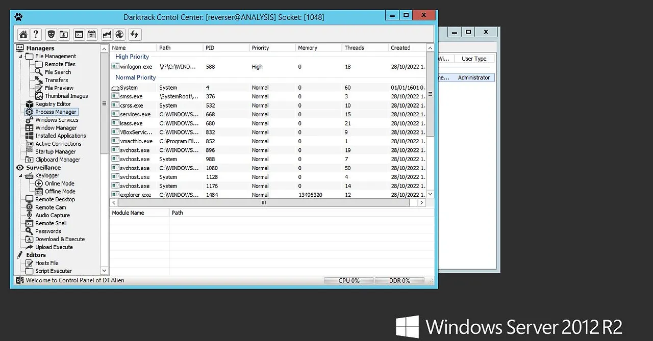Open Script Executer

pos(54,271)
